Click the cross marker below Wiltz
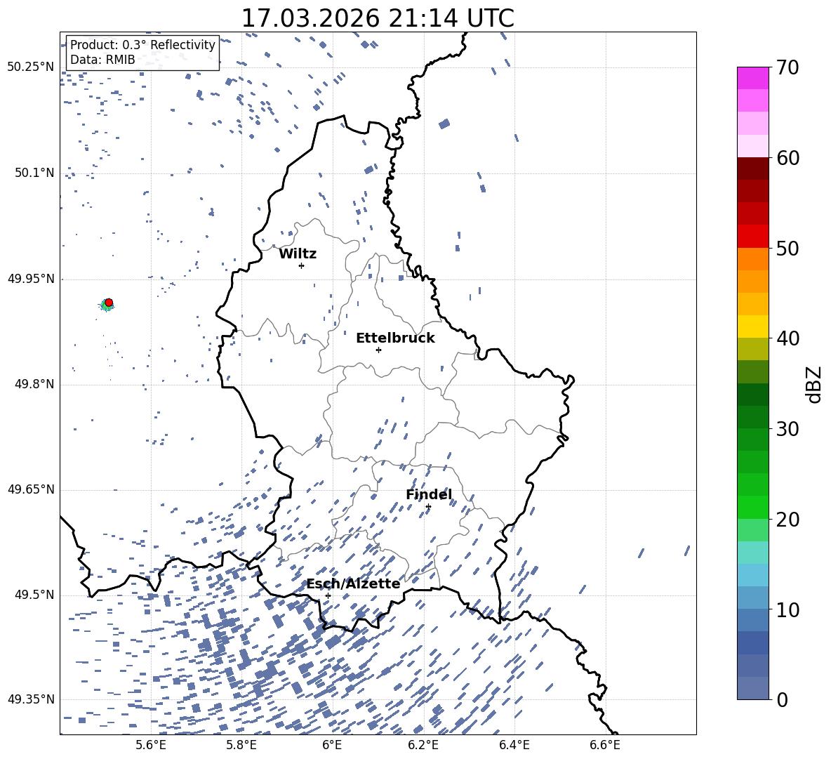 tap(302, 265)
